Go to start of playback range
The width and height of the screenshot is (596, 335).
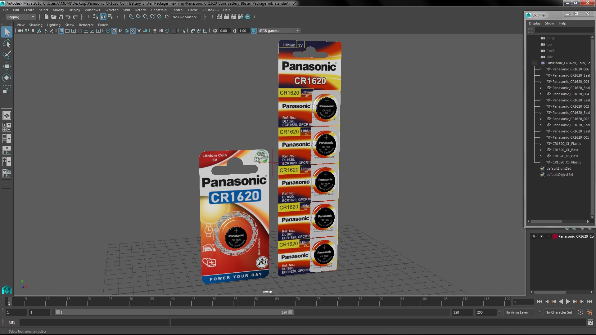[x=540, y=301]
